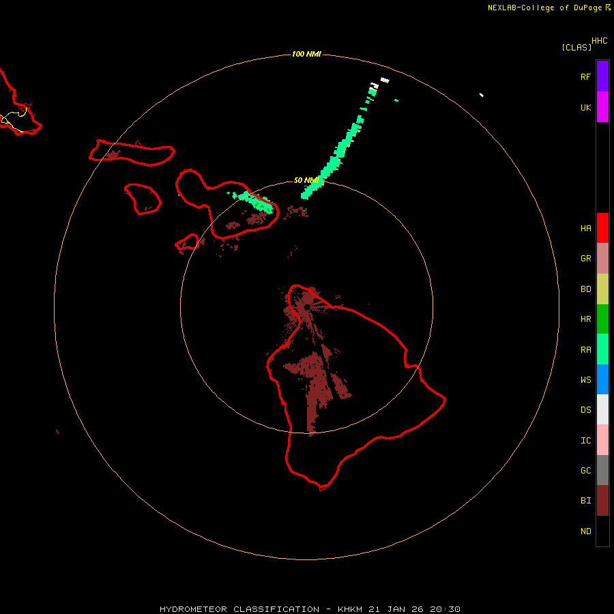Click the 100 NMI range ring label

[306, 54]
